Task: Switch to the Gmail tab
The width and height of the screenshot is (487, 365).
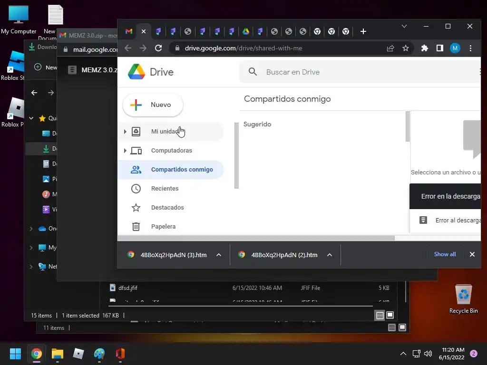Action: [x=129, y=31]
